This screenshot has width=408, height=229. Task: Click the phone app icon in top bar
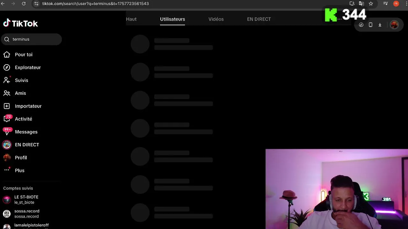tap(370, 25)
